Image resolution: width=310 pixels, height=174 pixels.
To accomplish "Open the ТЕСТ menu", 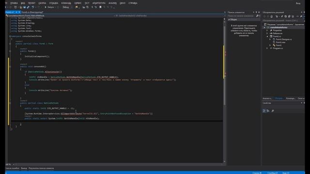I will coord(87,3).
